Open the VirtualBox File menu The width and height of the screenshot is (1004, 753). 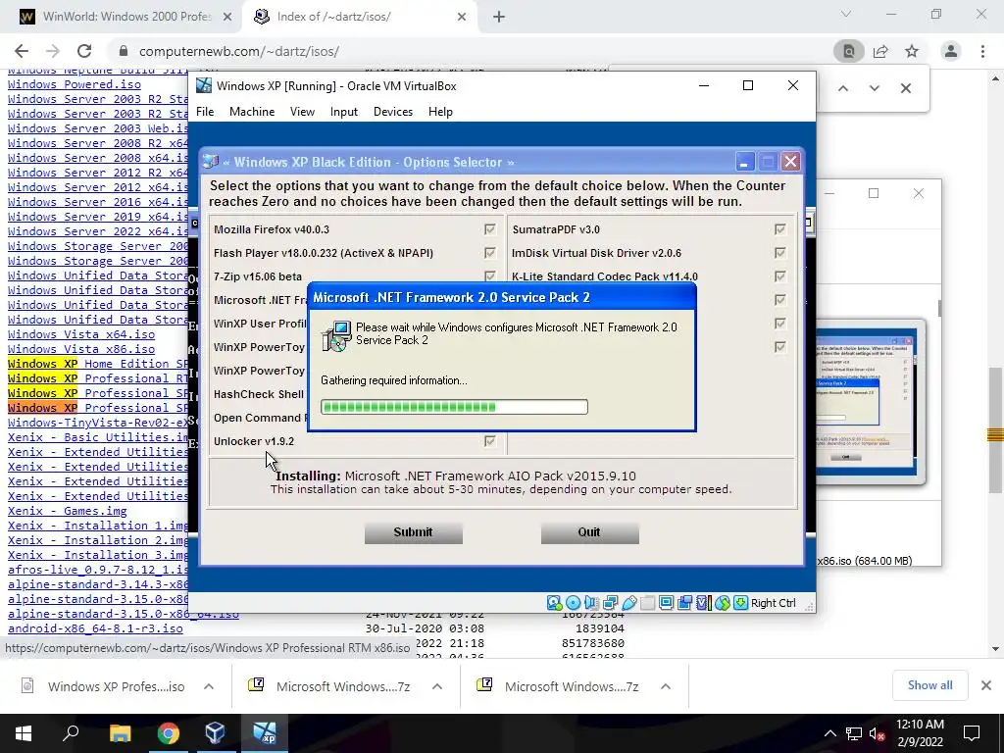pos(205,112)
